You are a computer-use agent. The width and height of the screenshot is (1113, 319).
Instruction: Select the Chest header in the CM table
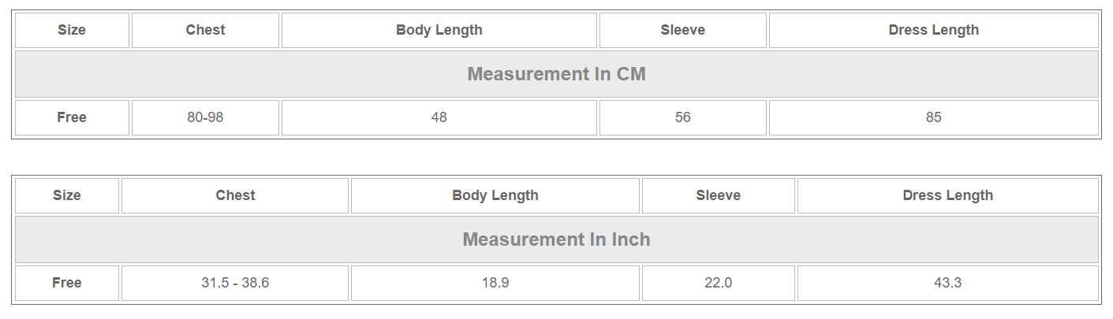[x=205, y=31]
